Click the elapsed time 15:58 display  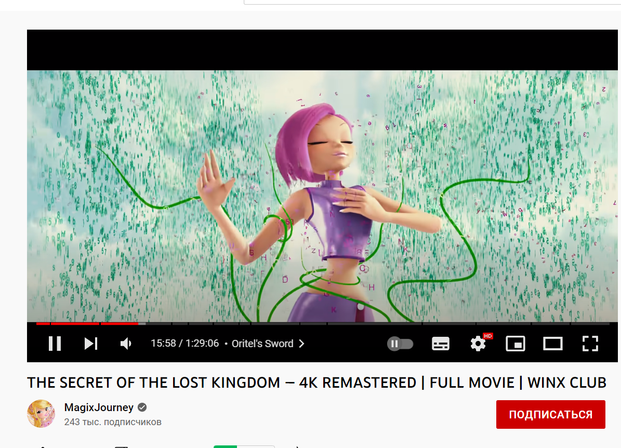(163, 343)
